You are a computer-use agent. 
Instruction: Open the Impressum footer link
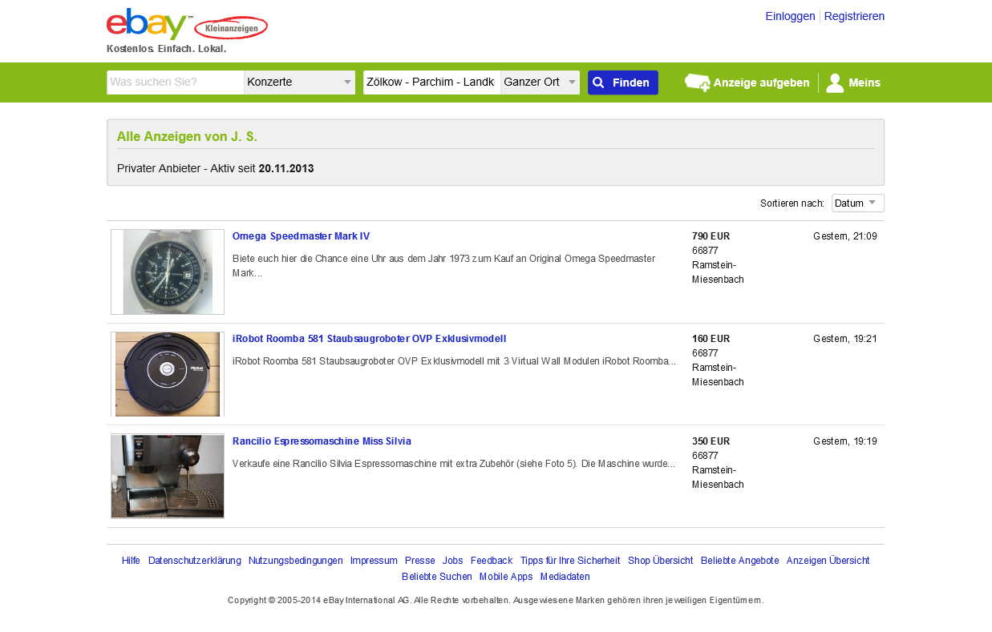click(x=374, y=561)
